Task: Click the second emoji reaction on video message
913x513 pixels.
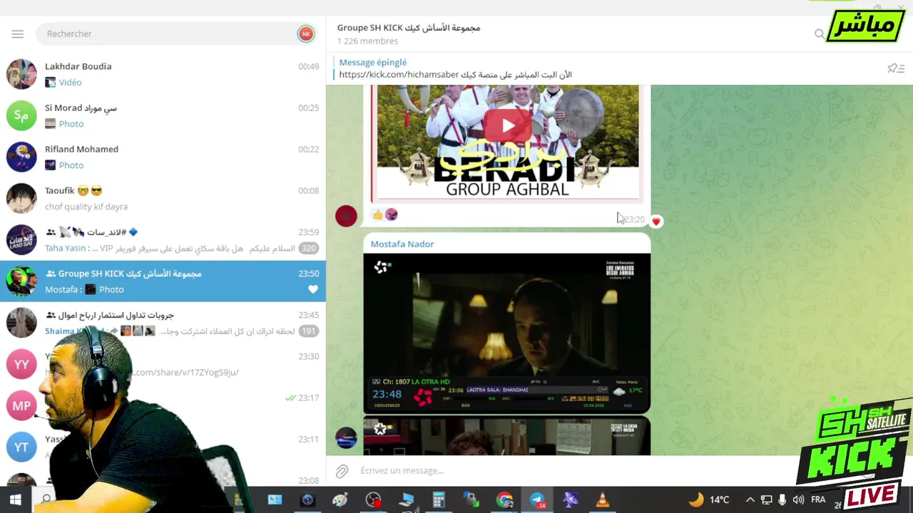Action: point(391,214)
